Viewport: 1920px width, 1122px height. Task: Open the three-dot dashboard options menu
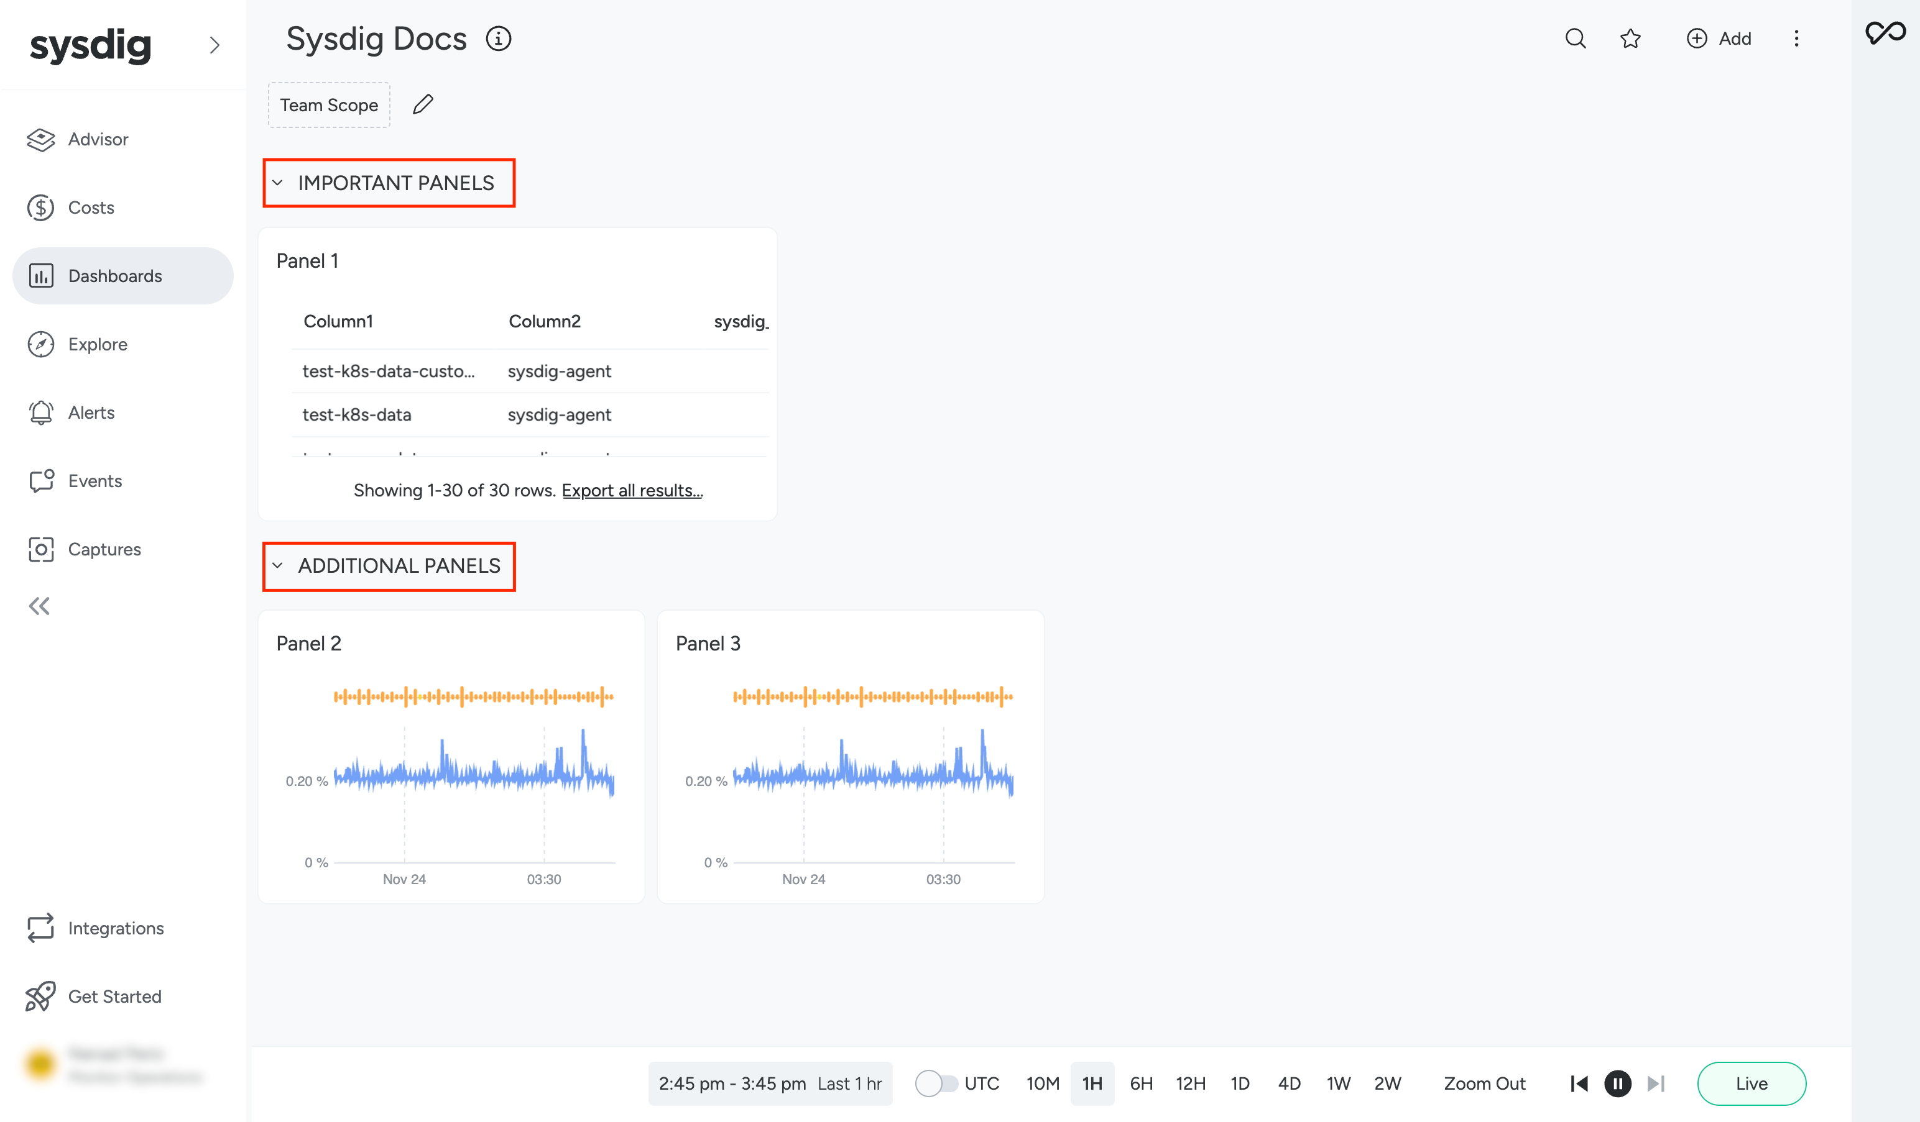[x=1796, y=38]
